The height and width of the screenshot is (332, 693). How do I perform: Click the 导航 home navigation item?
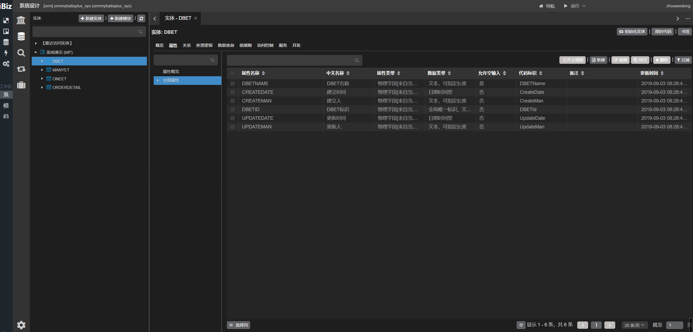tap(547, 6)
